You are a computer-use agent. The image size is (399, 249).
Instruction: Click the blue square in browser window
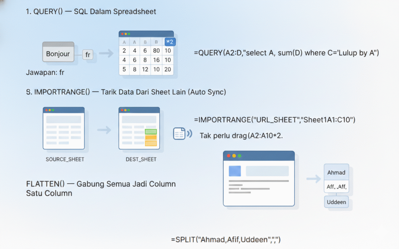pos(235,171)
